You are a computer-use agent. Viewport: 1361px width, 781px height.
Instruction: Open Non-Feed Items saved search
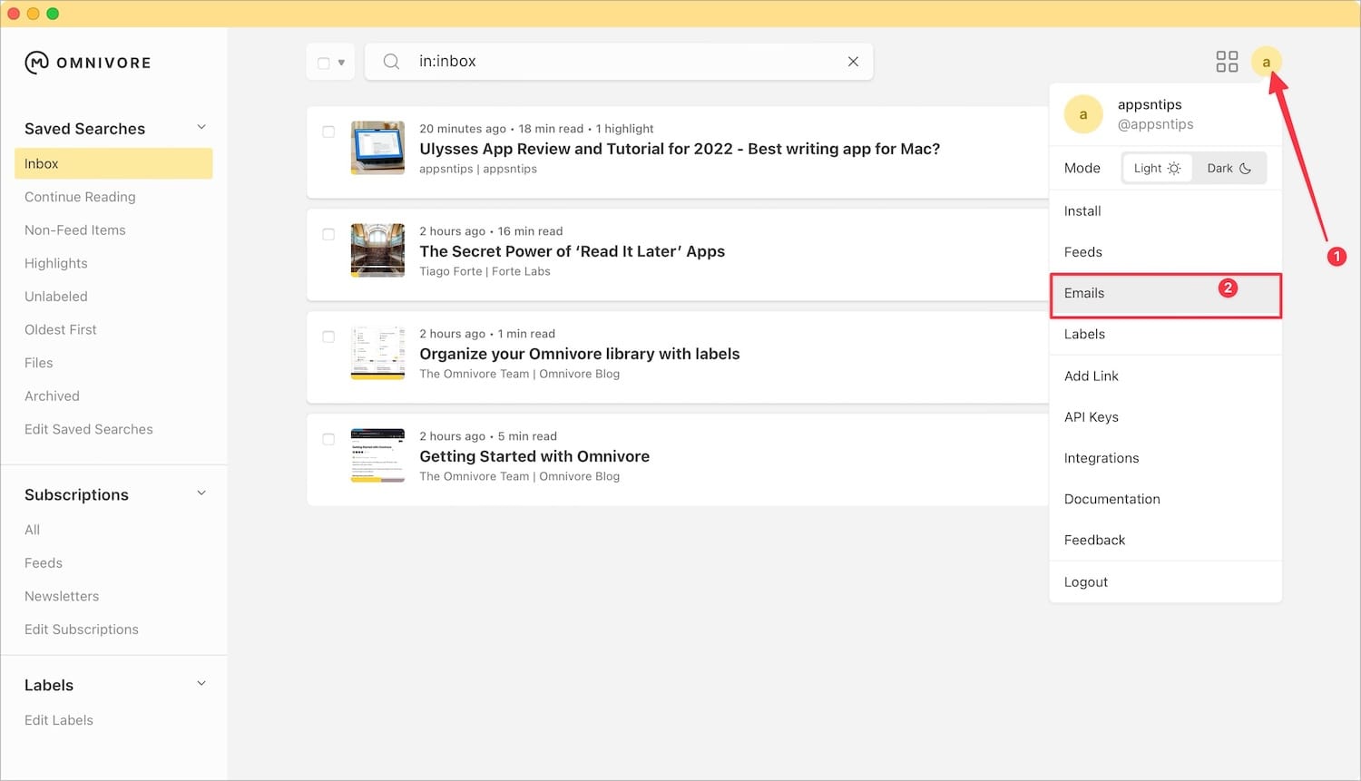pos(75,230)
